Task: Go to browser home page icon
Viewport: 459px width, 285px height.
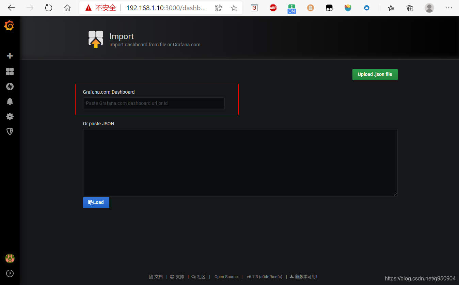Action: (x=67, y=8)
